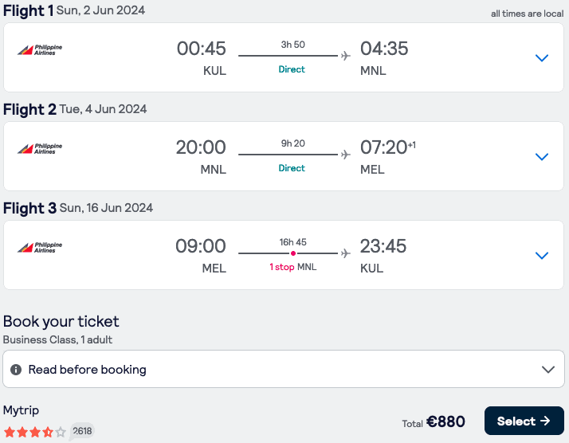Click Philippine Airlines logo on Flight 3
The width and height of the screenshot is (569, 443).
(x=39, y=248)
